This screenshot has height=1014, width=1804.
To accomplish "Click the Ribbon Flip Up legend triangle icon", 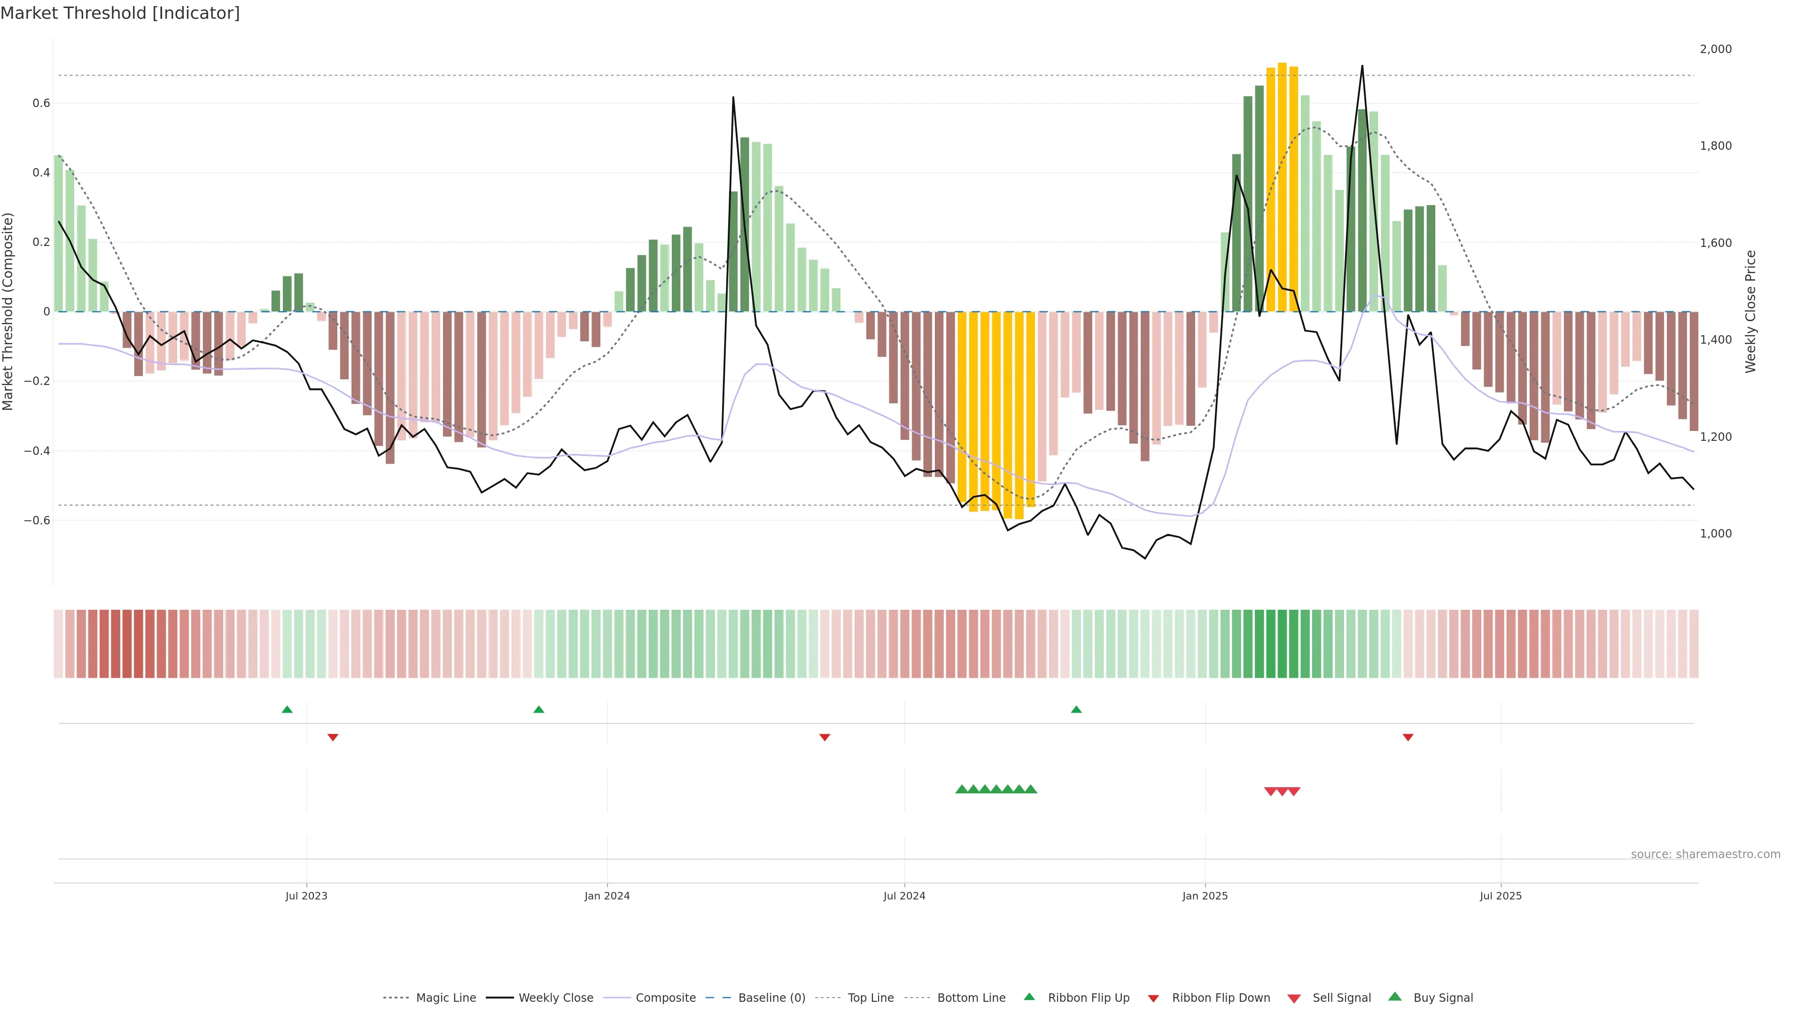I will [x=1029, y=997].
